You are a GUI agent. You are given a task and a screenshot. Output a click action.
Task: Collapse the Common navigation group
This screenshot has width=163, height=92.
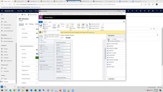(40, 45)
